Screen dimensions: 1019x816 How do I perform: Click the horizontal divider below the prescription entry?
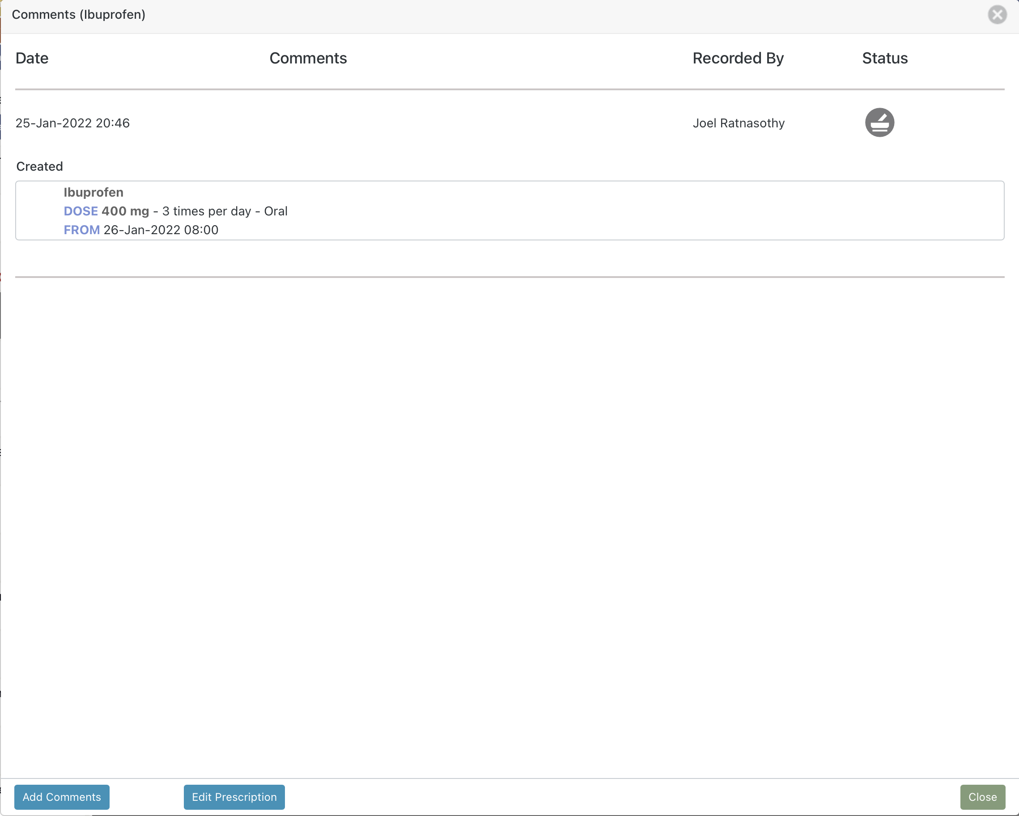coord(509,277)
